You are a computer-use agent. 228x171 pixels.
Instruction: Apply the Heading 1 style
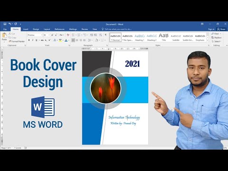click(140, 38)
